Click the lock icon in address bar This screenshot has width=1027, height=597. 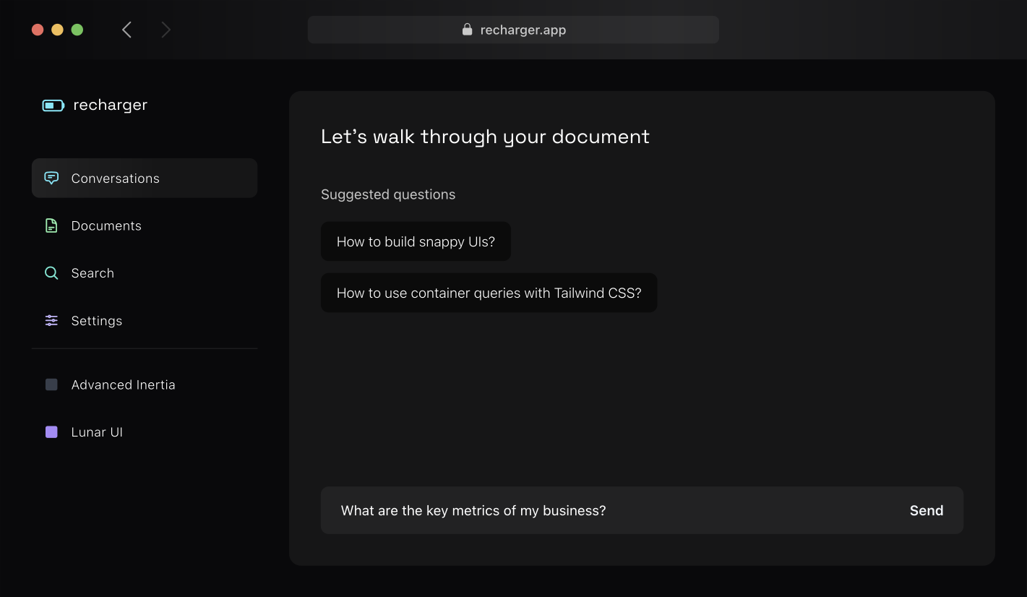click(467, 30)
